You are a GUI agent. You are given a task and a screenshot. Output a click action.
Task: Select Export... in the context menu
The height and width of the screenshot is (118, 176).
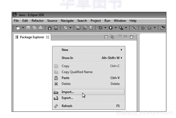point(89,98)
